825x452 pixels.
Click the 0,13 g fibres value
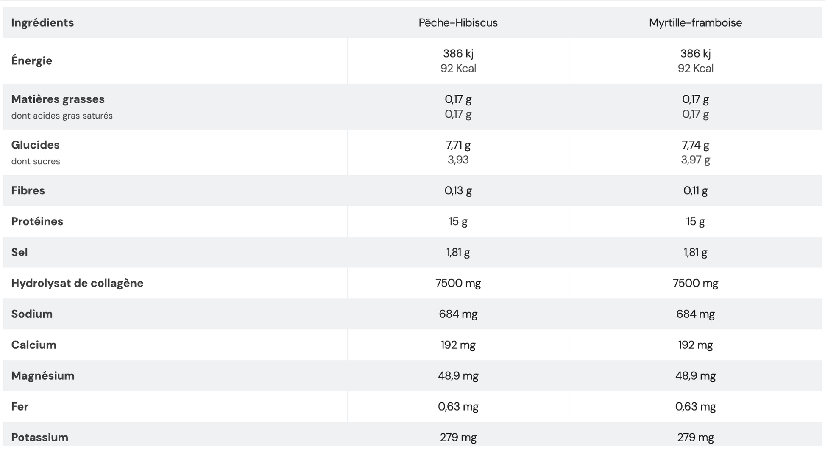tap(458, 191)
